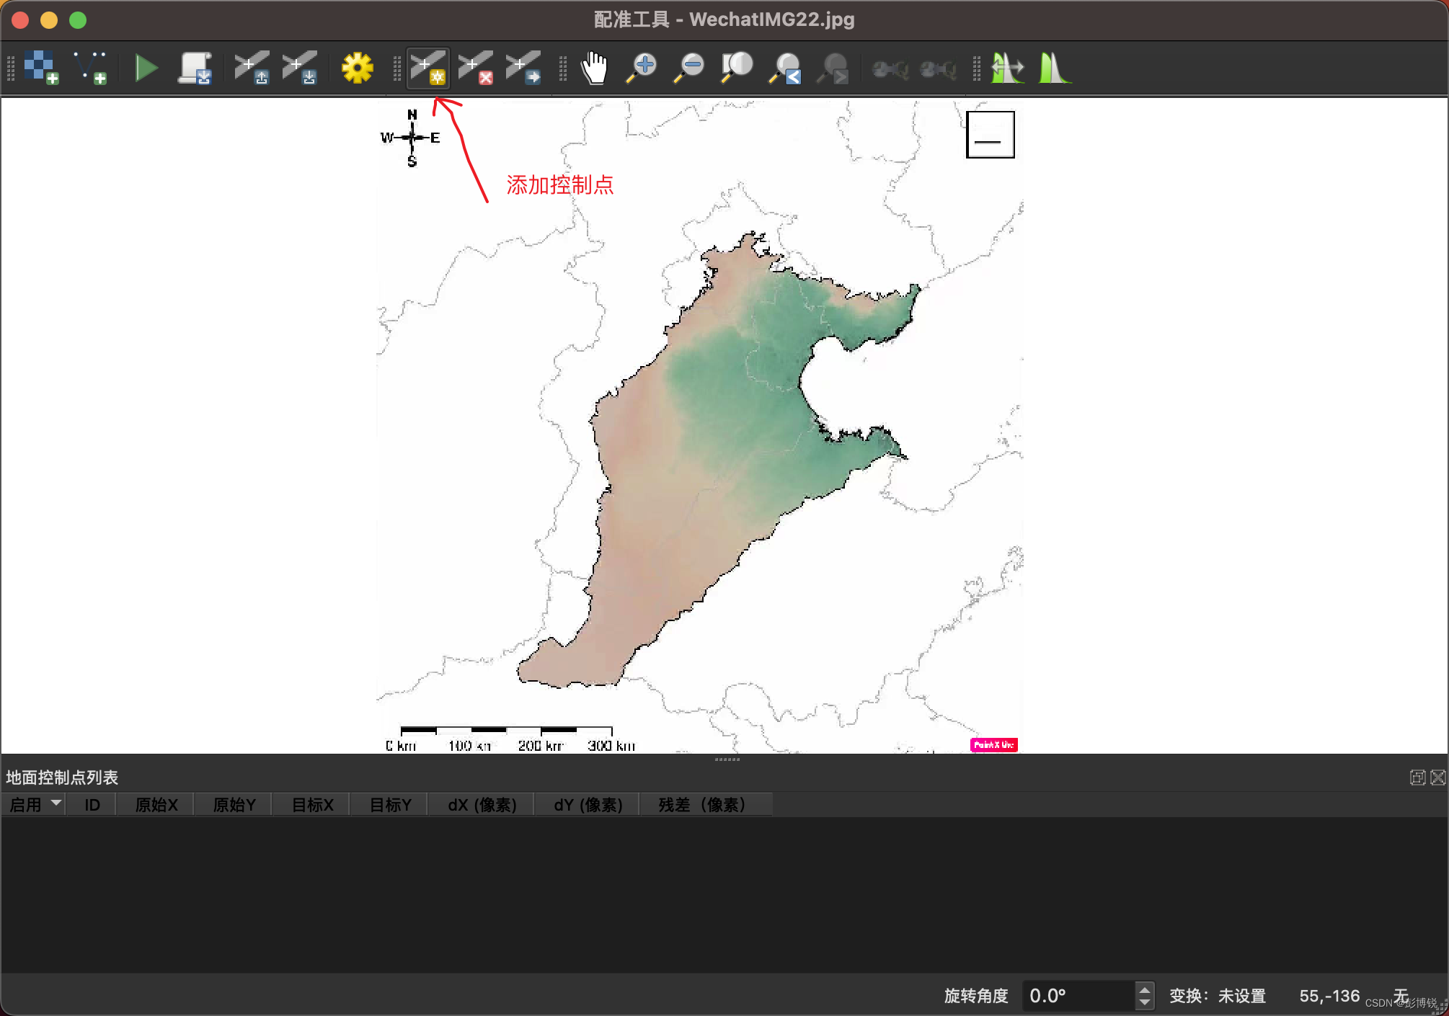Click the Zoom Last icon

pos(785,68)
